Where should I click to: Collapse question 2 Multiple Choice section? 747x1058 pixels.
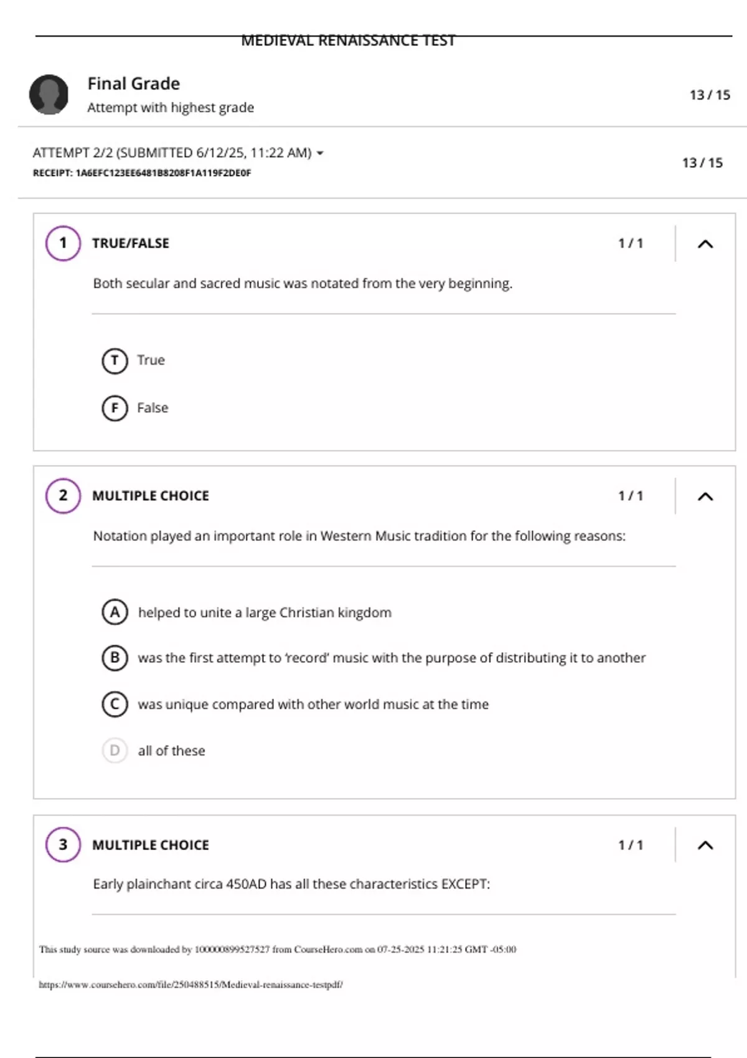pyautogui.click(x=705, y=497)
